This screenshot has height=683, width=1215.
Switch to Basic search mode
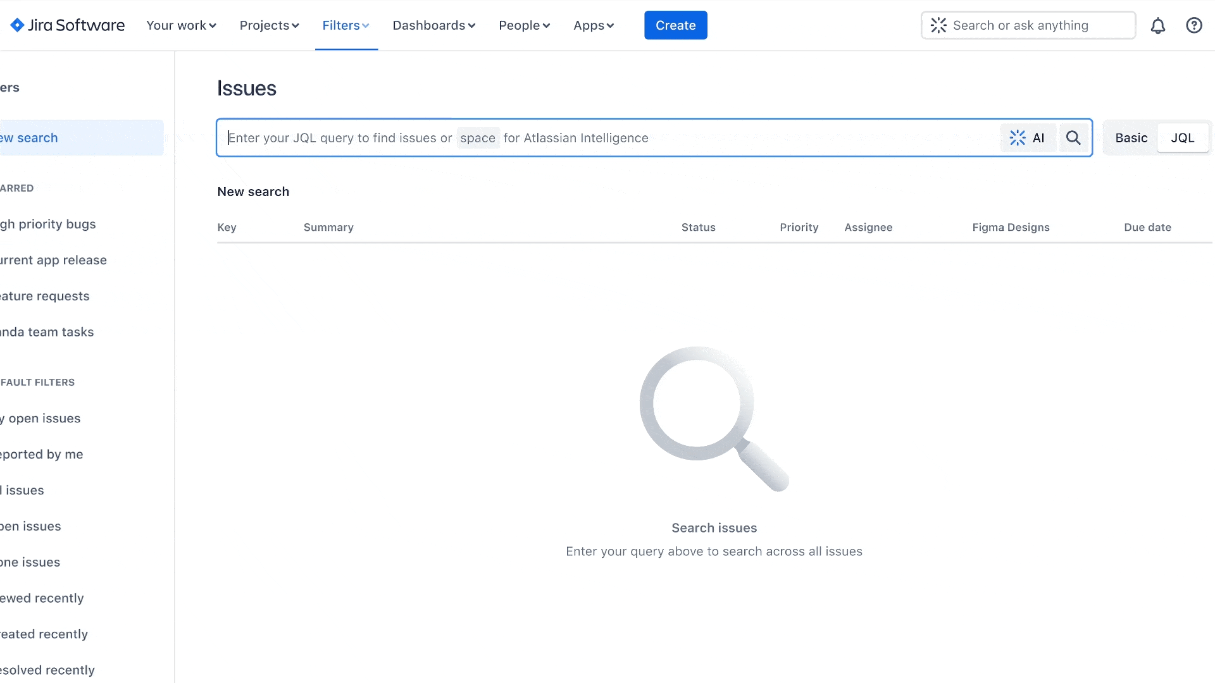pos(1131,138)
